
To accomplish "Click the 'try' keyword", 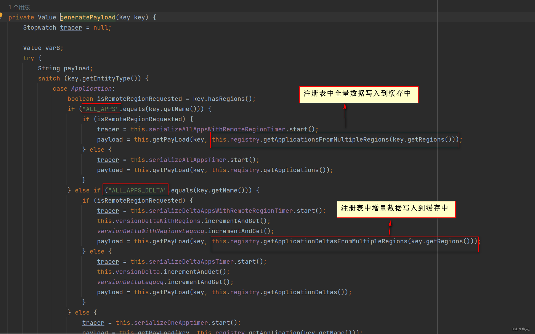I will (x=29, y=58).
